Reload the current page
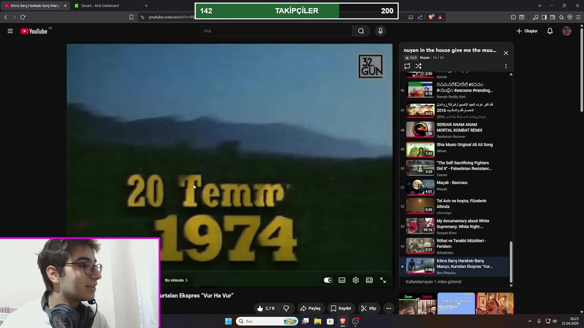Image resolution: width=584 pixels, height=328 pixels. (22, 17)
